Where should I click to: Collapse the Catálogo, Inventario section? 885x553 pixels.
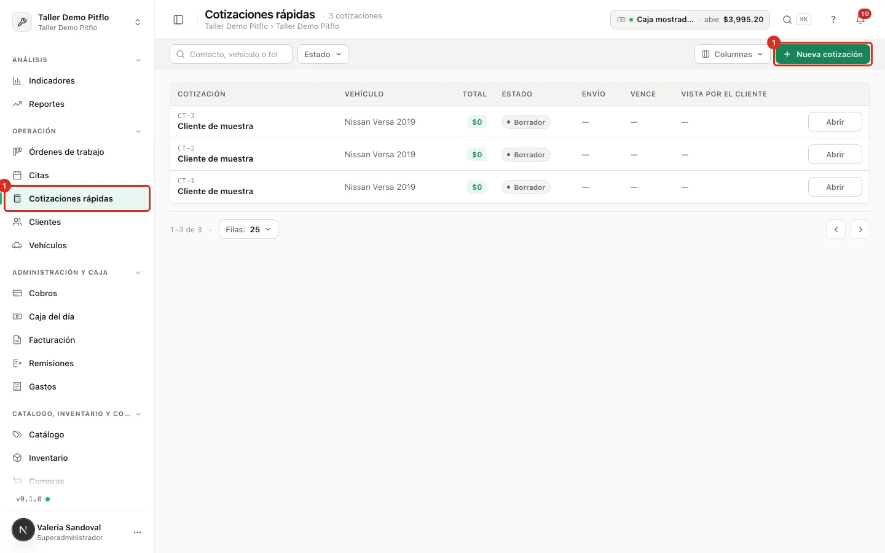click(x=138, y=414)
